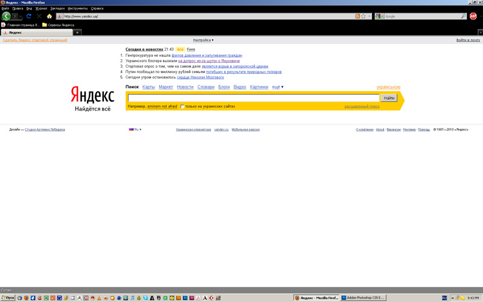Click the Карты link
This screenshot has width=483, height=302.
tap(149, 87)
